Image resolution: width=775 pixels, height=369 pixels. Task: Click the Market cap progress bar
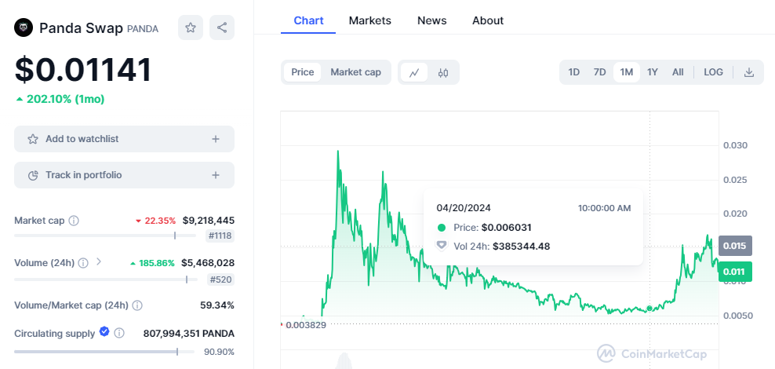point(105,236)
